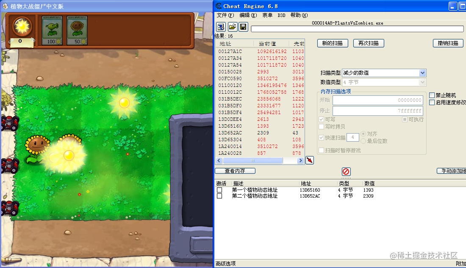Click the 描述 header in the address table
Viewport: 466px width, 268px height.
pyautogui.click(x=238, y=184)
